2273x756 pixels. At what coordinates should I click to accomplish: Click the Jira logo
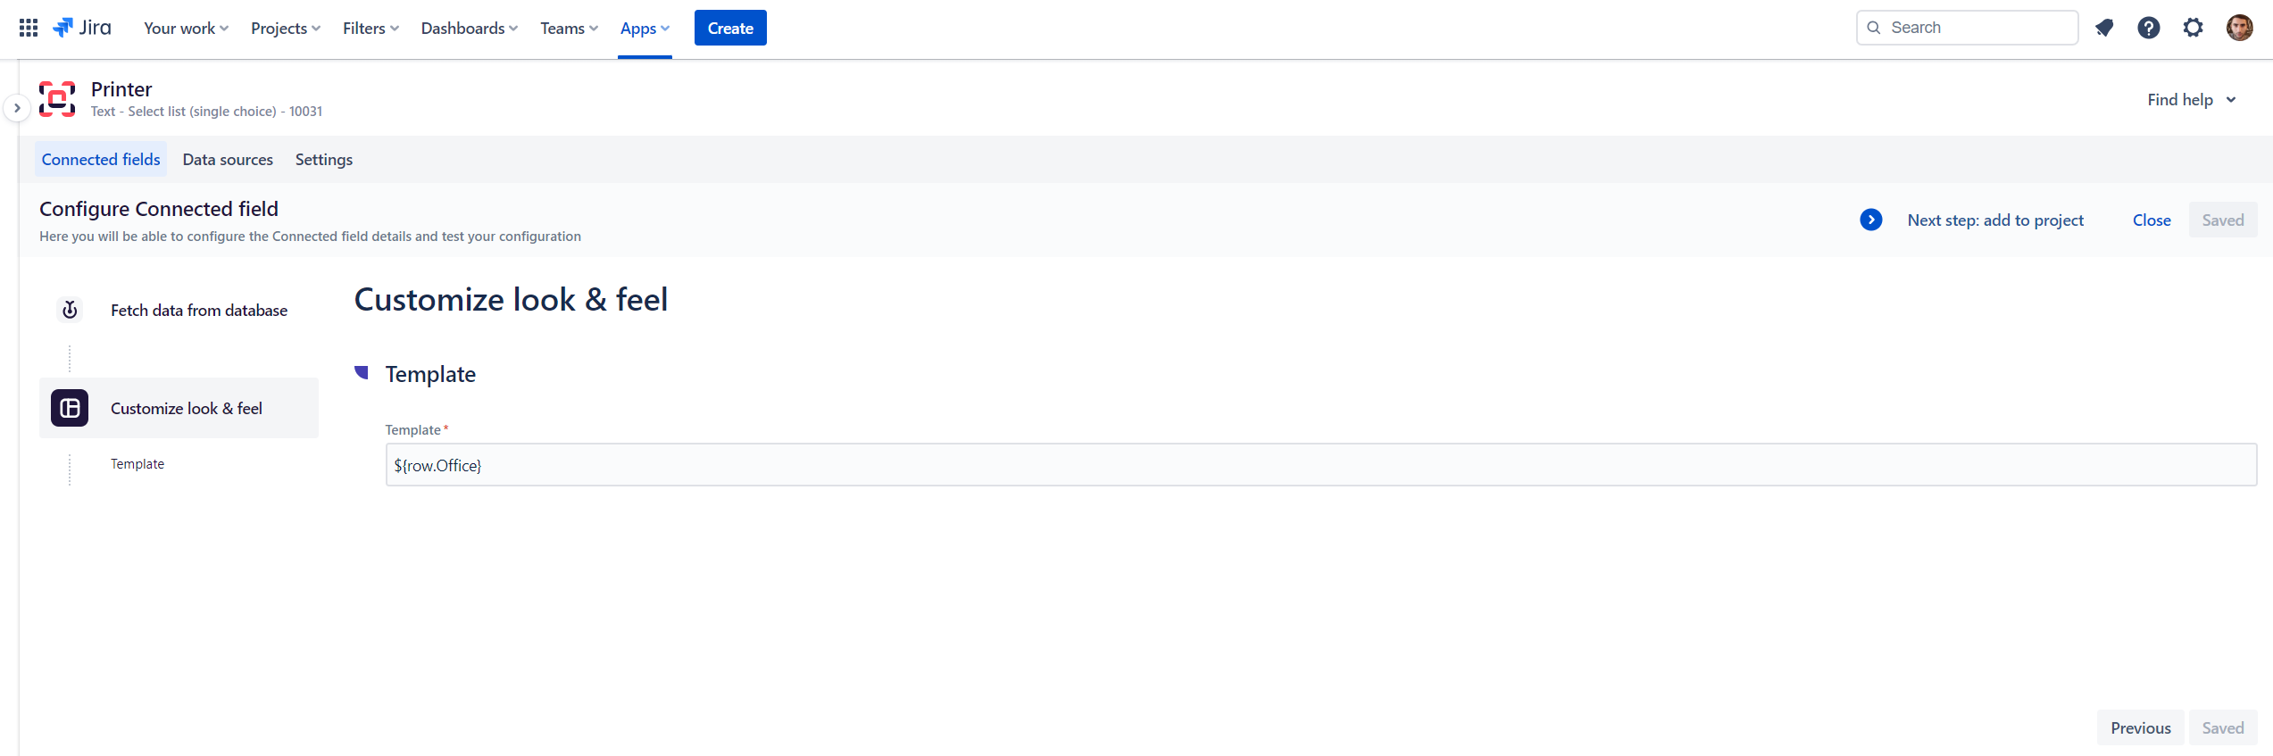click(82, 28)
